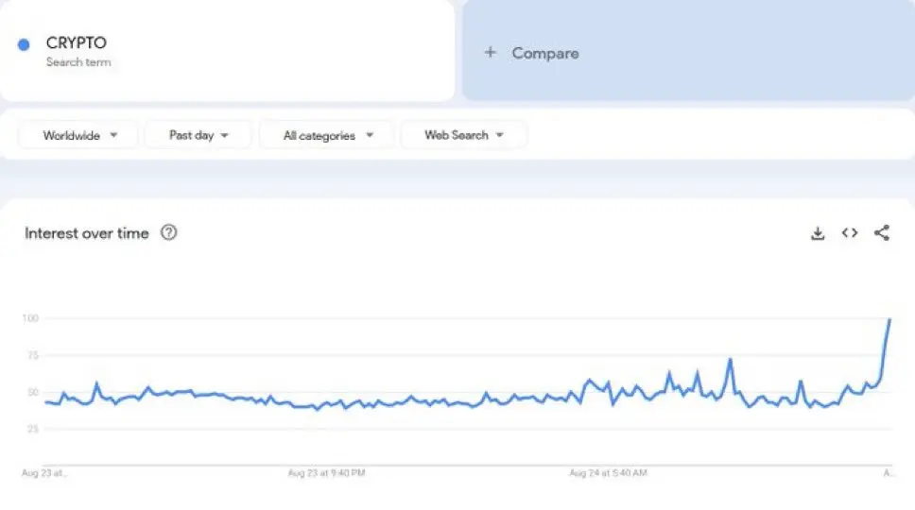This screenshot has width=915, height=510.
Task: Click the peak point at chart's right end
Action: pyautogui.click(x=889, y=319)
